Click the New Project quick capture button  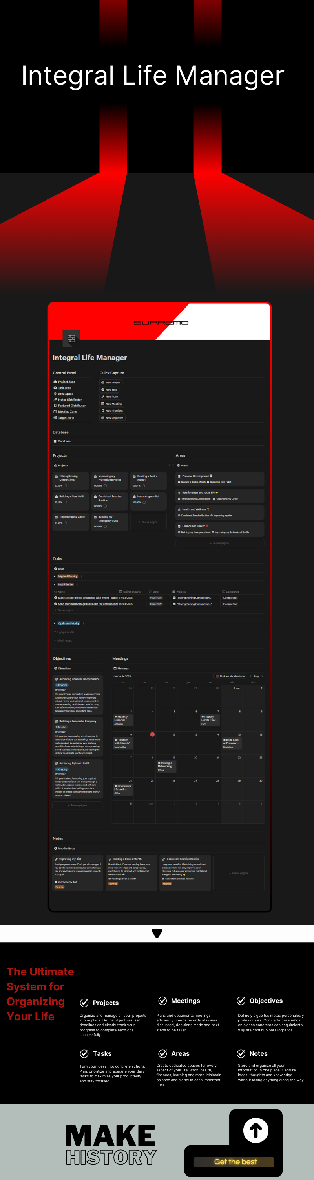pos(111,382)
